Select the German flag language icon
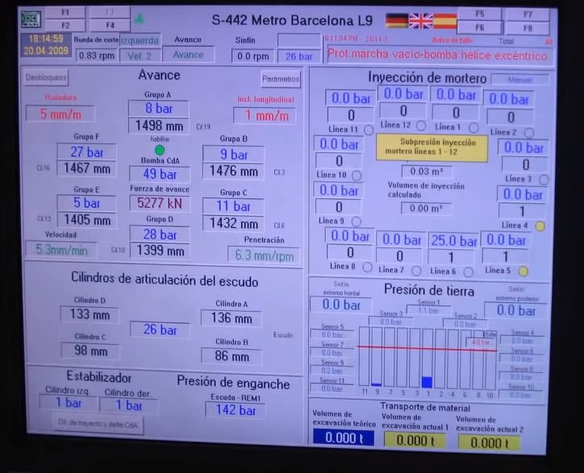This screenshot has width=584, height=473. [x=396, y=20]
